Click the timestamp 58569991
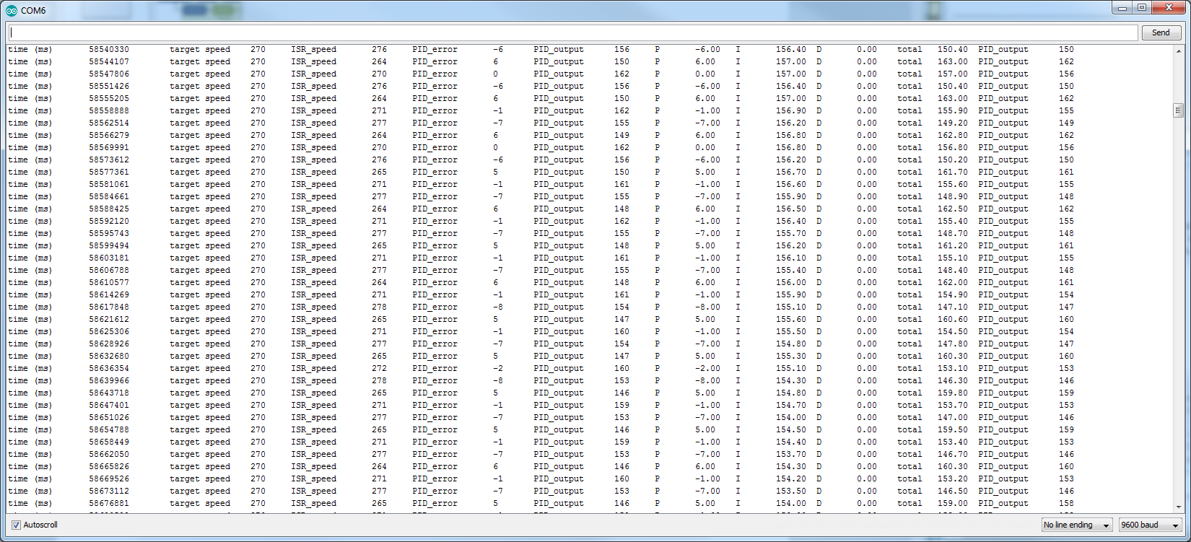Viewport: 1191px width, 542px height. (109, 147)
